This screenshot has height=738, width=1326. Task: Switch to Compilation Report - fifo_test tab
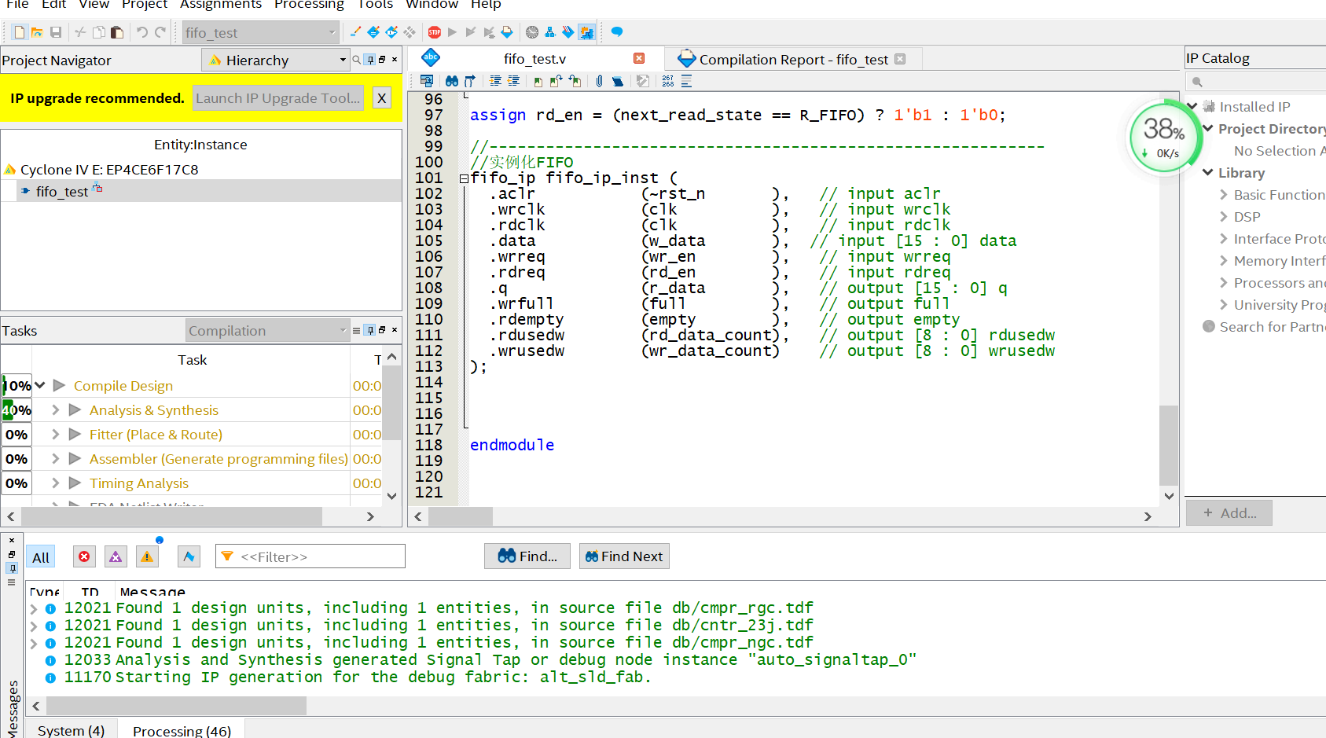793,60
